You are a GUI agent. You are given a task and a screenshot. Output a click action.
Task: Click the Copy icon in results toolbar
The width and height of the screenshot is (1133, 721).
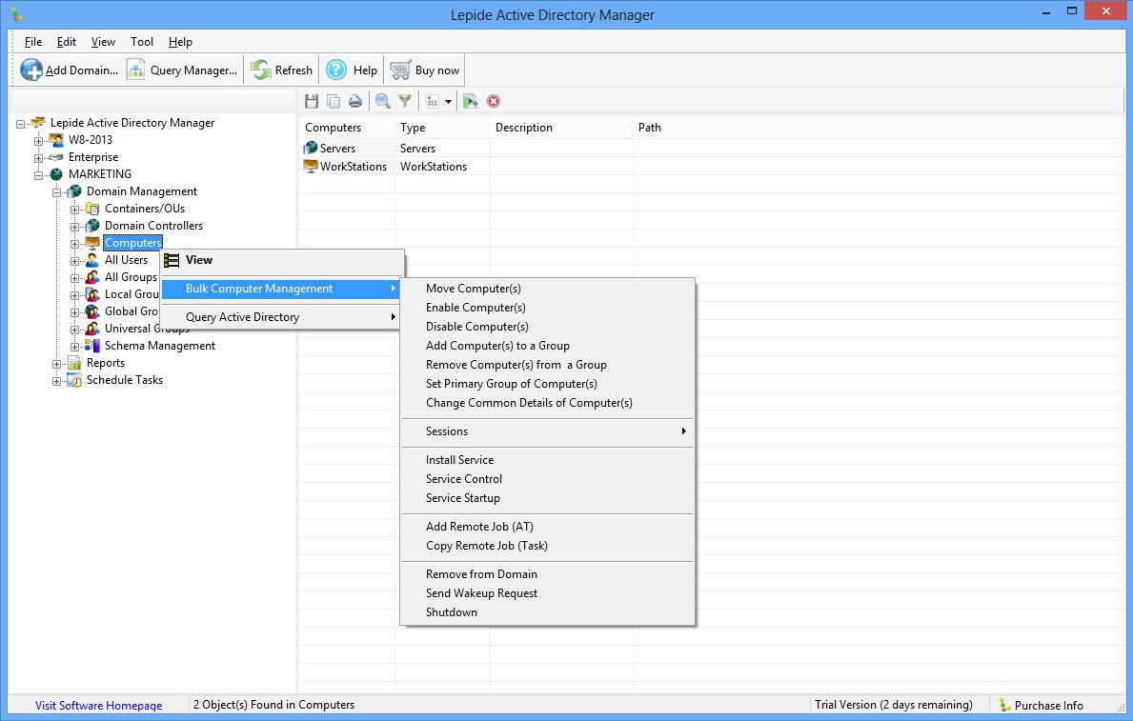click(334, 101)
